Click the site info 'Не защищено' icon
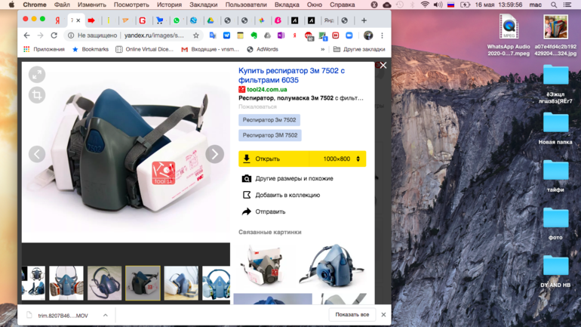Image resolution: width=581 pixels, height=327 pixels. point(71,35)
